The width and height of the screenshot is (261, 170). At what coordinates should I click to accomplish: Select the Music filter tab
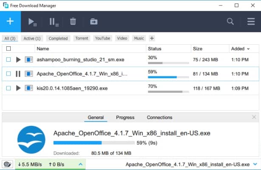[x=139, y=38]
